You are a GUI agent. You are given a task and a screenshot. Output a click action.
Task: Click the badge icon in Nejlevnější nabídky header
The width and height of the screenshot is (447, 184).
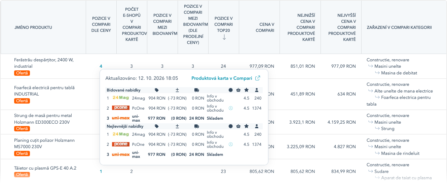(x=230, y=126)
